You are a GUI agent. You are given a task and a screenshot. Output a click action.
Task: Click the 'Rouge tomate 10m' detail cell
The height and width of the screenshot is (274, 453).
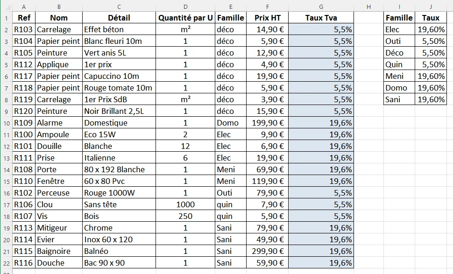click(x=119, y=88)
